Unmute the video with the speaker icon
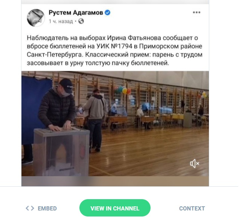 (195, 163)
